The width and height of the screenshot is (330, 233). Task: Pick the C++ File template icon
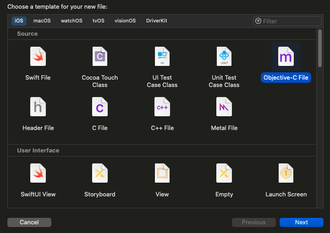(x=162, y=107)
